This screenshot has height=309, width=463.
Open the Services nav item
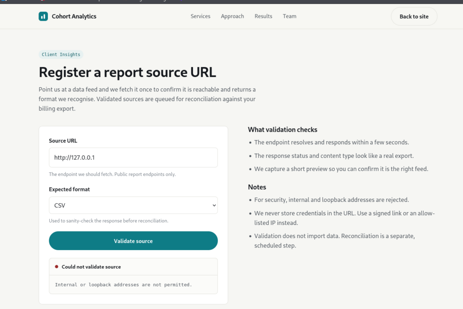(x=200, y=16)
